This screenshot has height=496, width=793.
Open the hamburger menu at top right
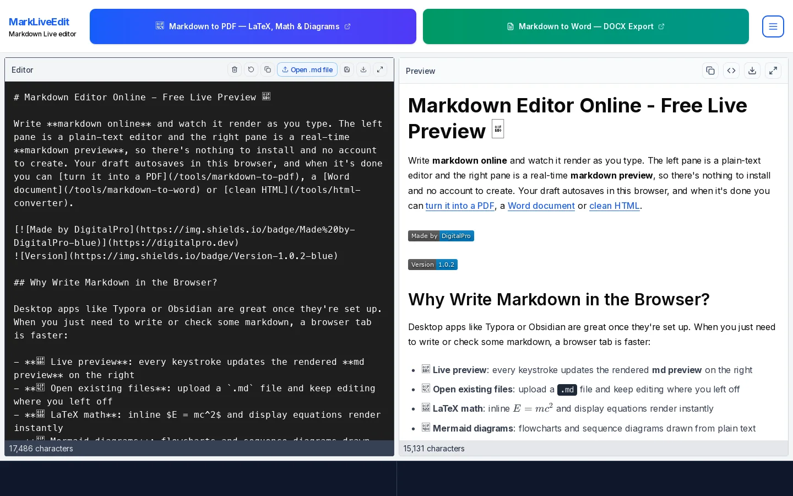point(773,26)
